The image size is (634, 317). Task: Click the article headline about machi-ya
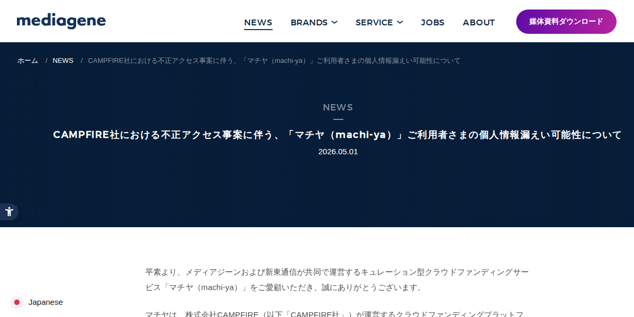[x=338, y=135]
